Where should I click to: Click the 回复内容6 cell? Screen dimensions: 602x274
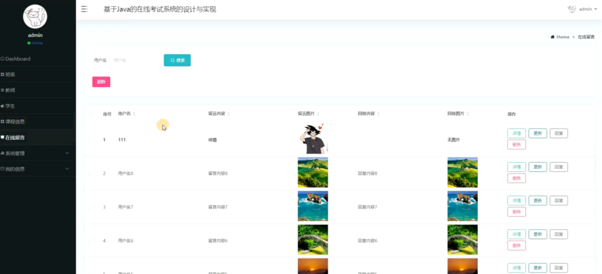367,241
